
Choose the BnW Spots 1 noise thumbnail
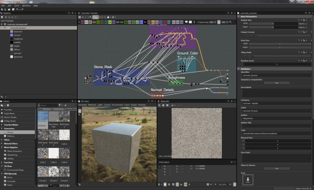64,116
